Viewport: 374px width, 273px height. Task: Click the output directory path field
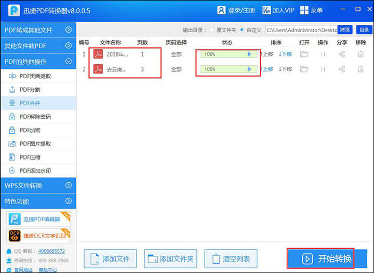pyautogui.click(x=301, y=30)
